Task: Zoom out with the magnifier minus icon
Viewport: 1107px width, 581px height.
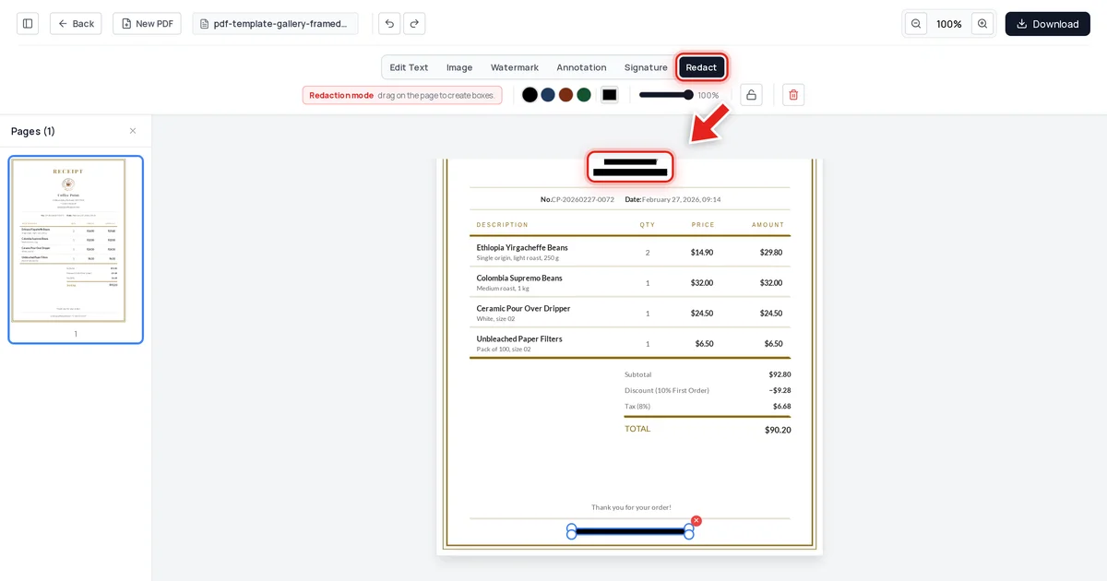Action: pos(916,24)
